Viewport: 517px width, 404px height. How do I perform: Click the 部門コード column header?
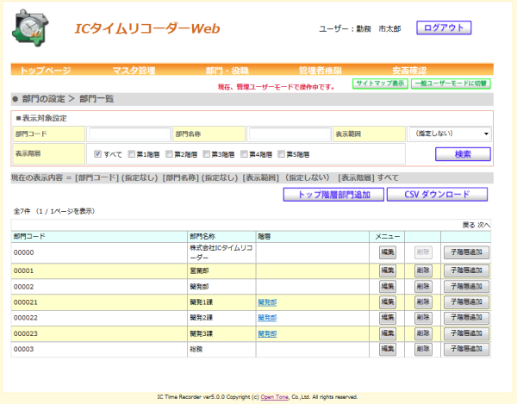99,237
